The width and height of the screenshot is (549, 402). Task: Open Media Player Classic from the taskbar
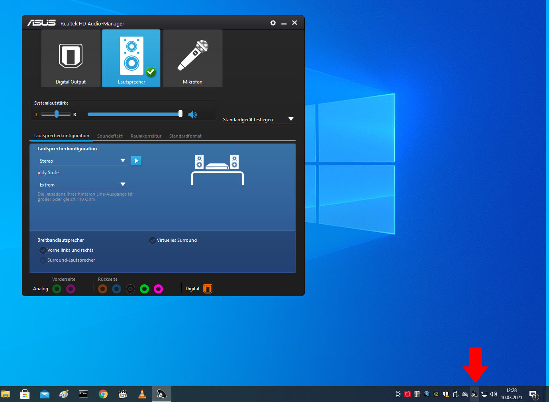coord(123,394)
